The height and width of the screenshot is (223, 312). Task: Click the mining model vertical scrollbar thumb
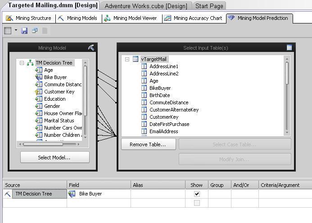tap(86, 91)
